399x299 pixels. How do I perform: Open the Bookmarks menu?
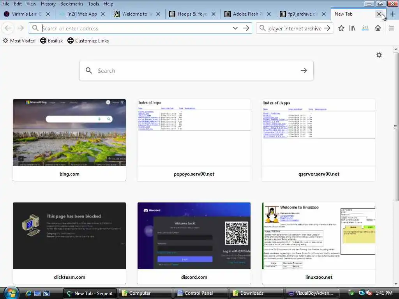pyautogui.click(x=72, y=4)
